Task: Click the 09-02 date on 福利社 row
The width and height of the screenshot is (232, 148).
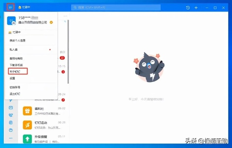Action: pyautogui.click(x=62, y=108)
